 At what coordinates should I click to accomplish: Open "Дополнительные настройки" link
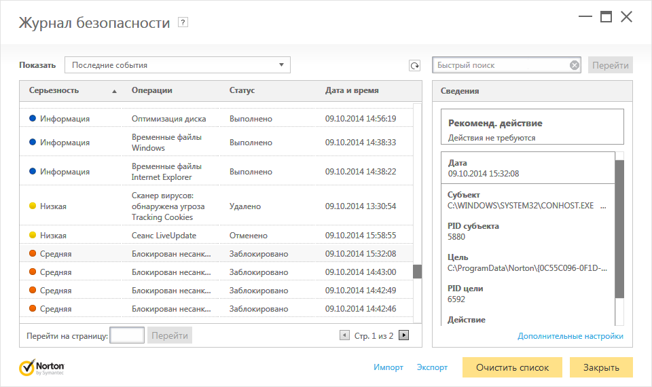coord(570,336)
